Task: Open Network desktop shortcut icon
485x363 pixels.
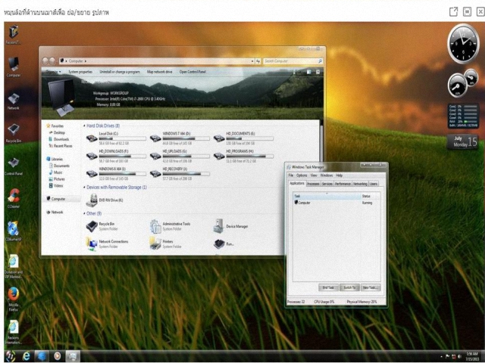Action: point(14,101)
